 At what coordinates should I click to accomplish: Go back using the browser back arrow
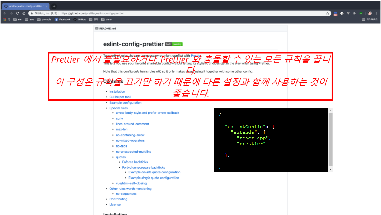[5, 13]
